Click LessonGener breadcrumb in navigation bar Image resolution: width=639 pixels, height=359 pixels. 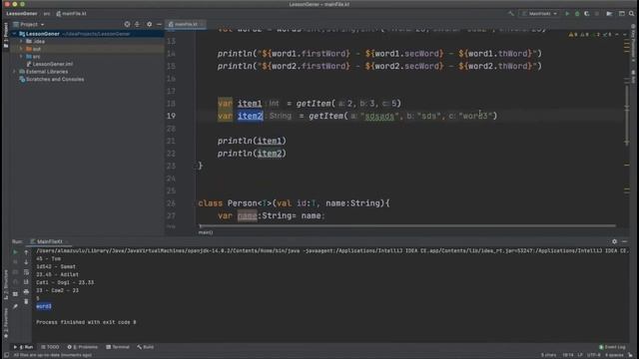[x=22, y=13]
